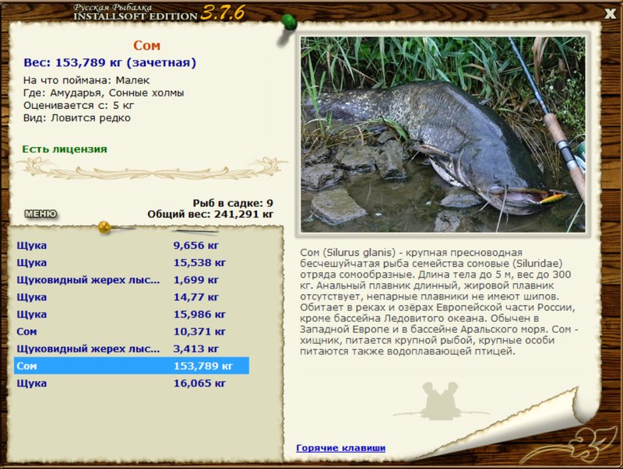623x469 pixels.
Task: Click the Есть лицензия status text
Action: 65,149
